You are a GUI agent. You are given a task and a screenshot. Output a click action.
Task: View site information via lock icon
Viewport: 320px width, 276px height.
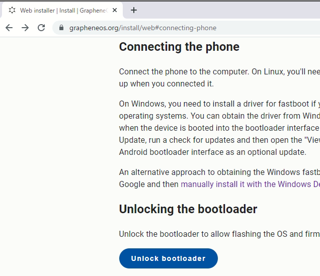[61, 28]
